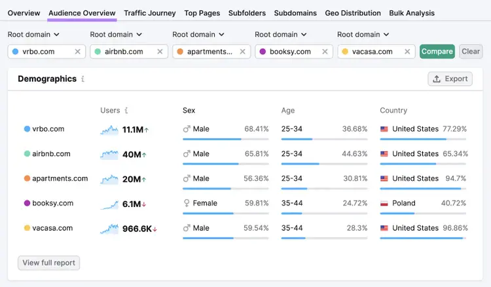491x287 pixels.
Task: Click the purple color dot in booksy.com field
Action: (x=263, y=51)
